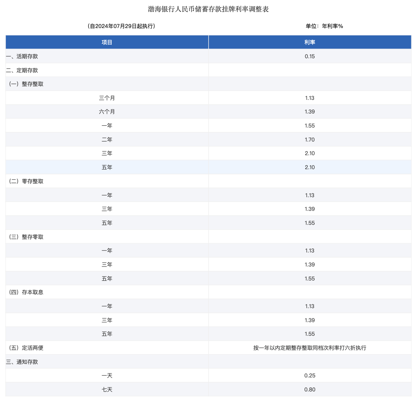The height and width of the screenshot is (401, 418).
Task: Click the 一年 cell under 零存整取
Action: pyautogui.click(x=107, y=195)
